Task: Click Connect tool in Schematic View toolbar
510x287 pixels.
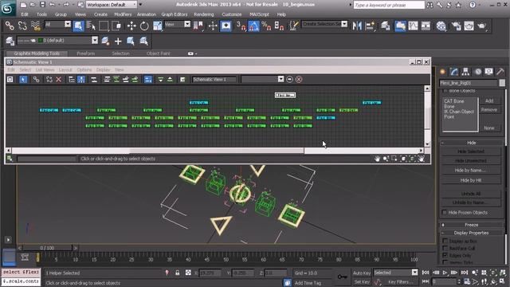Action: (x=36, y=80)
